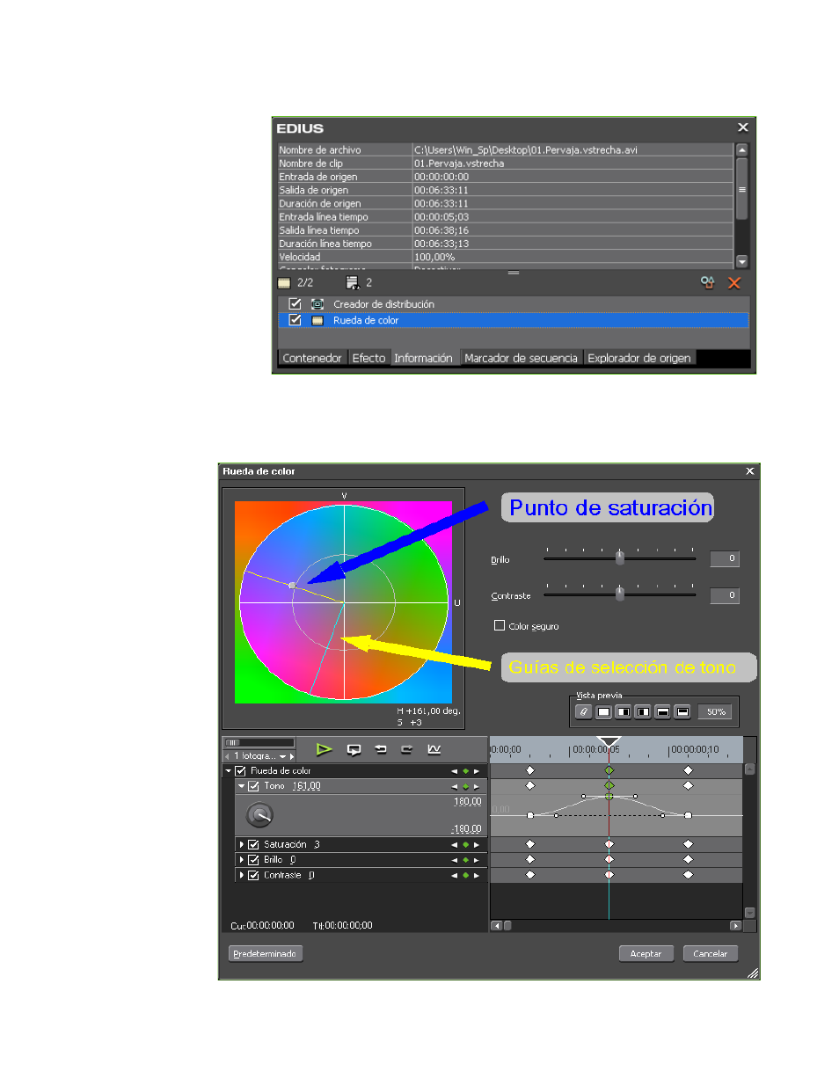Switch to the Efecto tab
839x1086 pixels.
tap(368, 358)
